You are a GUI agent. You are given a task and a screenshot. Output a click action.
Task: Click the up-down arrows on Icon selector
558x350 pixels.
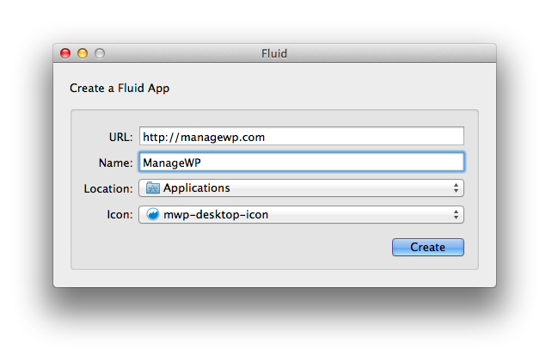(x=456, y=214)
